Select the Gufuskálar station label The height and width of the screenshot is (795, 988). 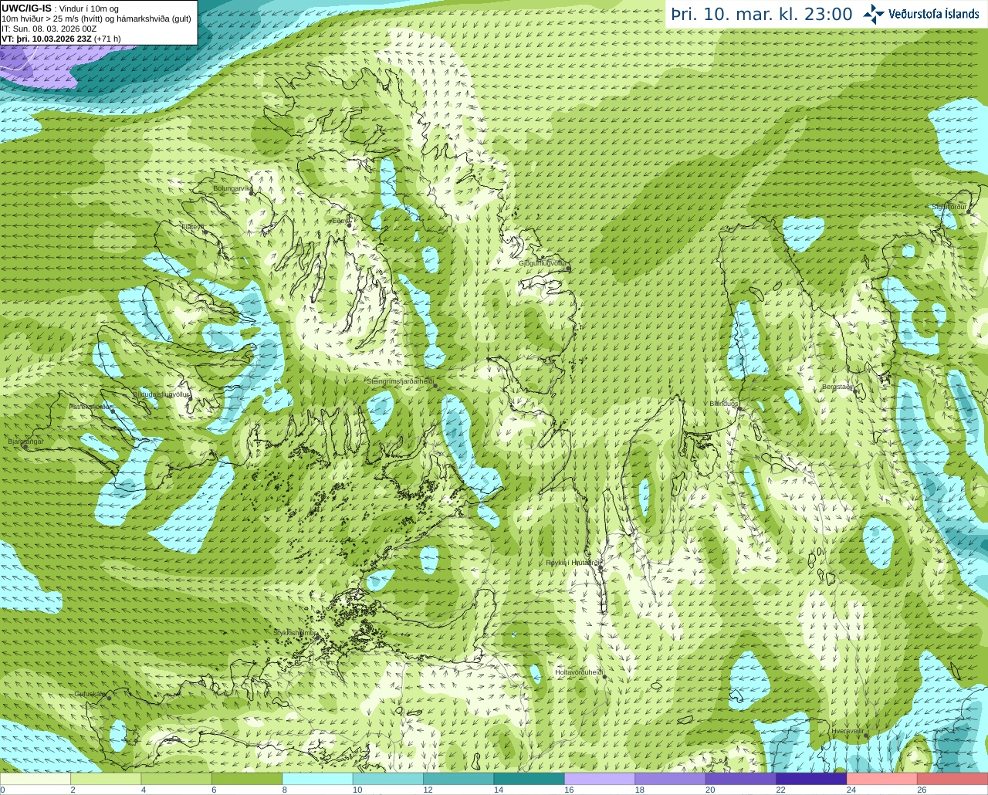[90, 694]
